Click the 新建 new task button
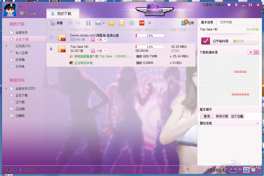This screenshot has width=264, height=176. click(57, 23)
